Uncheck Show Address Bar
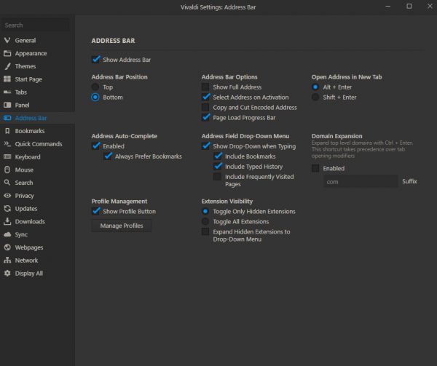 (x=95, y=60)
